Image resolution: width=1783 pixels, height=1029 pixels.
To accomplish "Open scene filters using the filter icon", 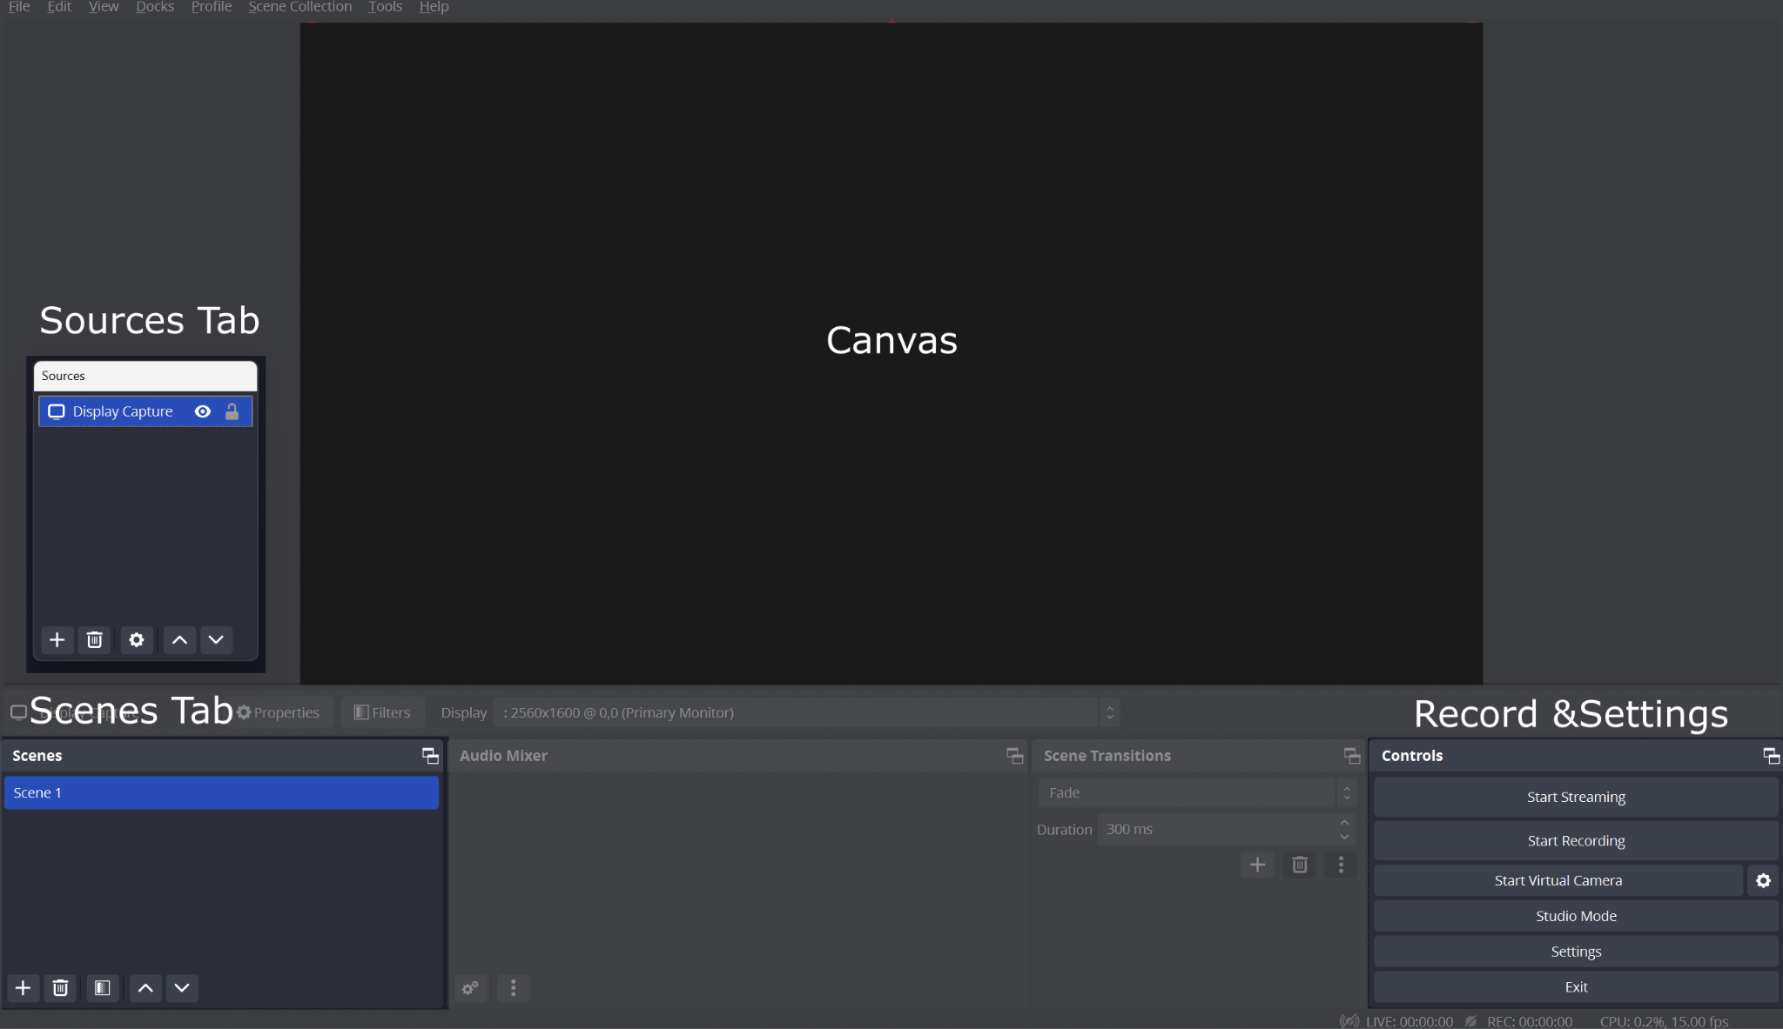I will pyautogui.click(x=102, y=988).
